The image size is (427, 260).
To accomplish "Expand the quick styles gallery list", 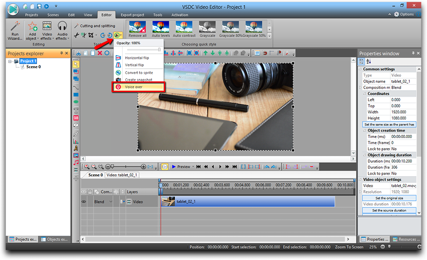I will 269,36.
